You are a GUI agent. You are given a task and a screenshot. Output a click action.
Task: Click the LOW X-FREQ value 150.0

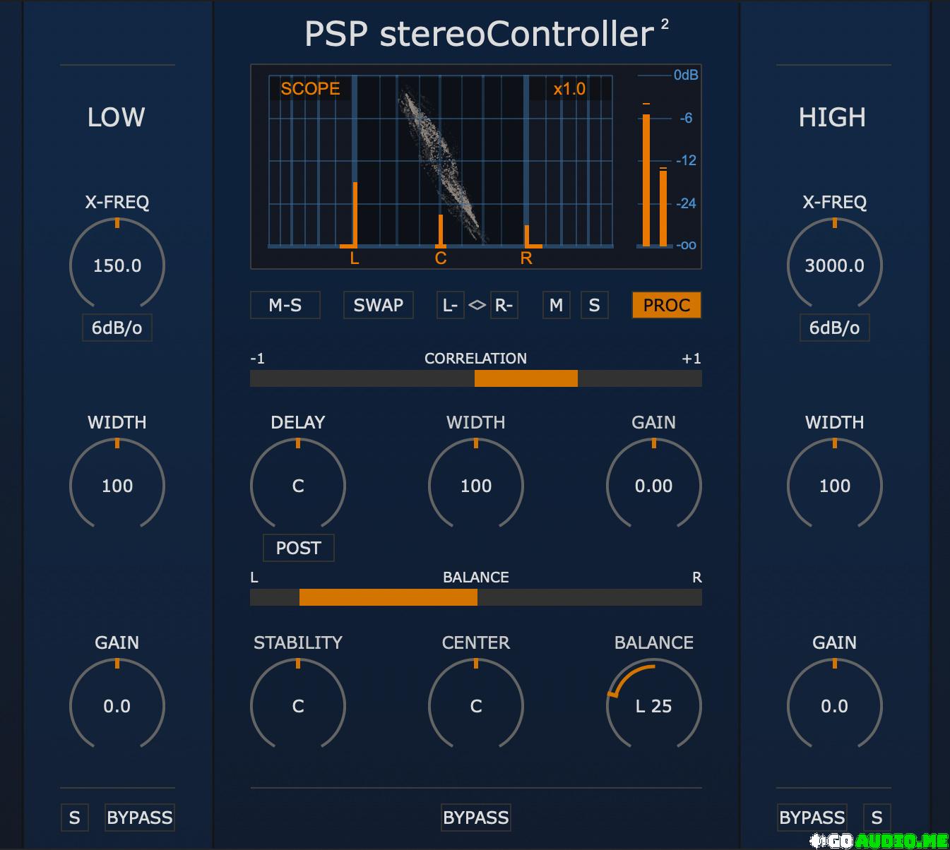(x=117, y=266)
